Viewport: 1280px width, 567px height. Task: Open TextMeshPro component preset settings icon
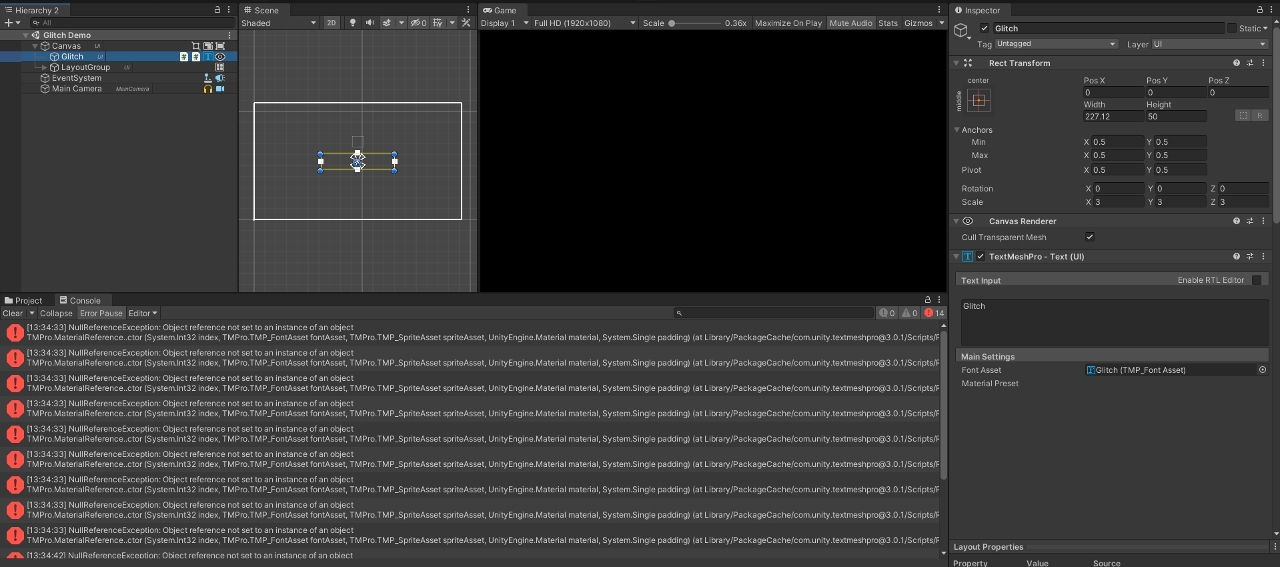pyautogui.click(x=1250, y=256)
